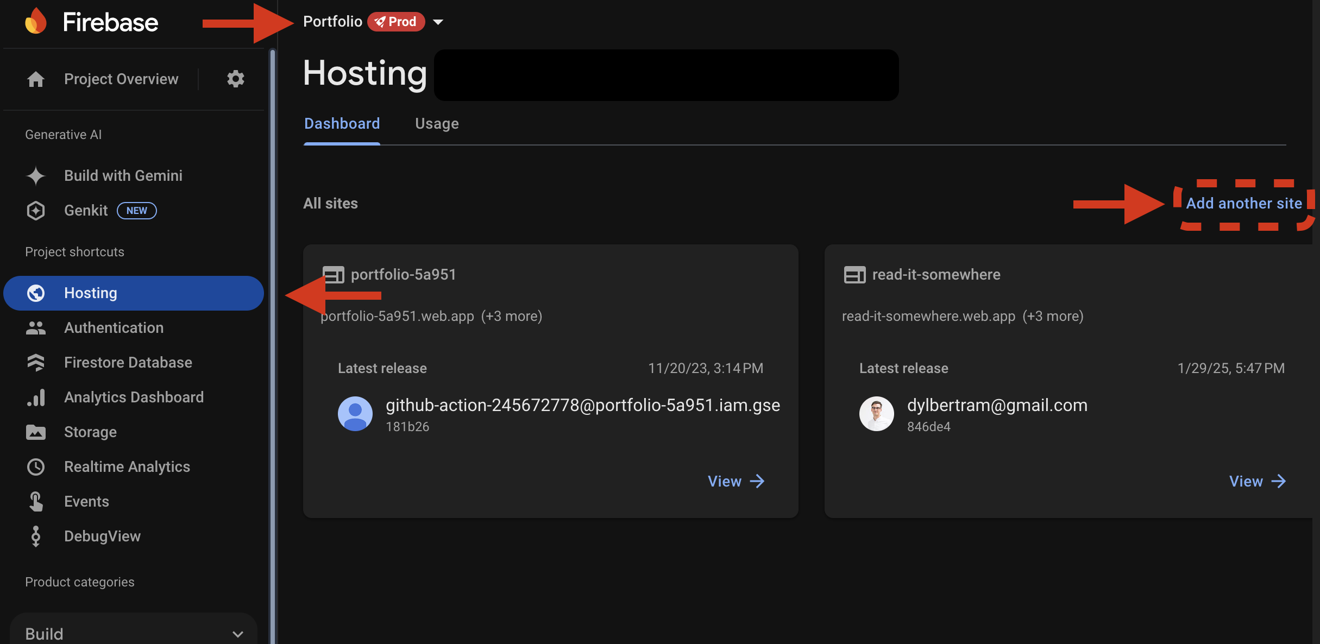This screenshot has width=1320, height=644.
Task: Open project settings gear icon
Action: 236,79
